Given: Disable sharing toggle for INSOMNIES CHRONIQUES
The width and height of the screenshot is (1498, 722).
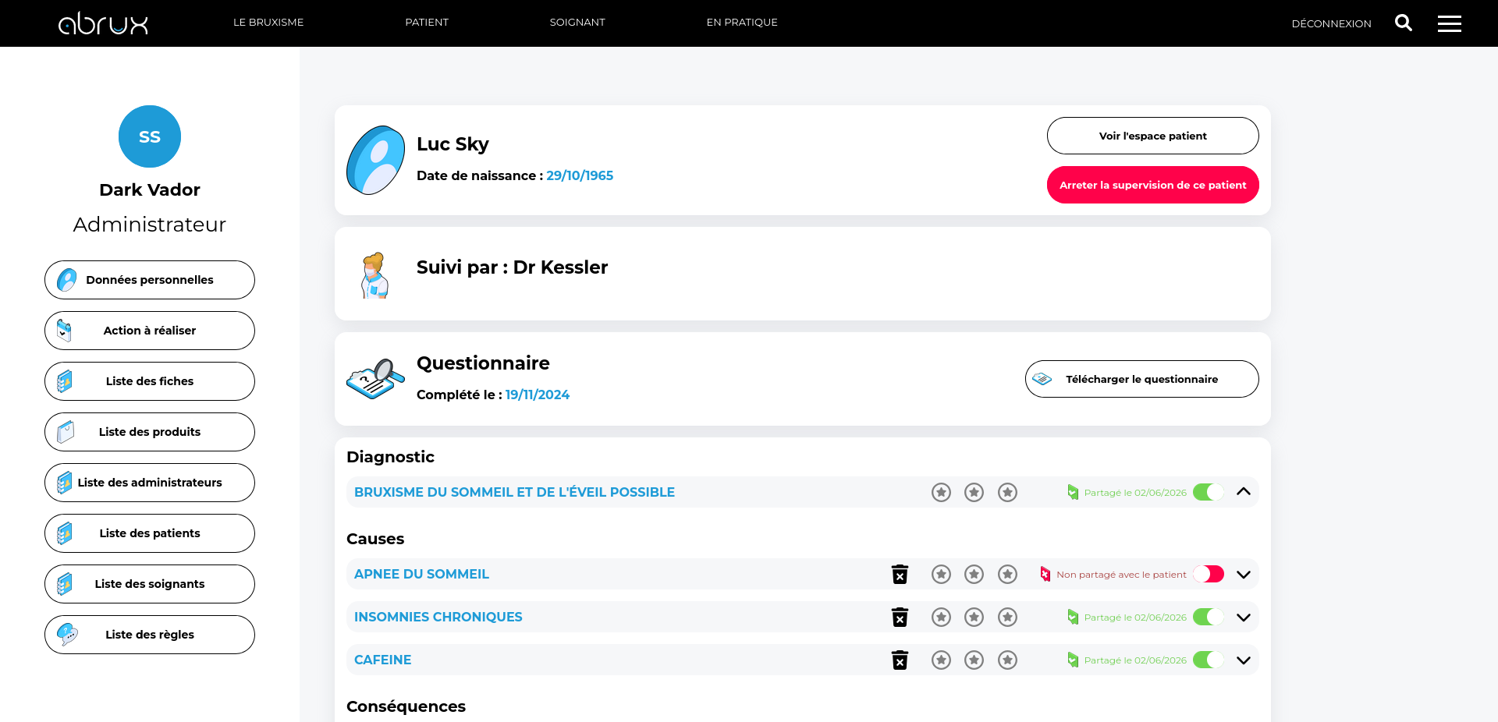Looking at the screenshot, I should [1209, 617].
